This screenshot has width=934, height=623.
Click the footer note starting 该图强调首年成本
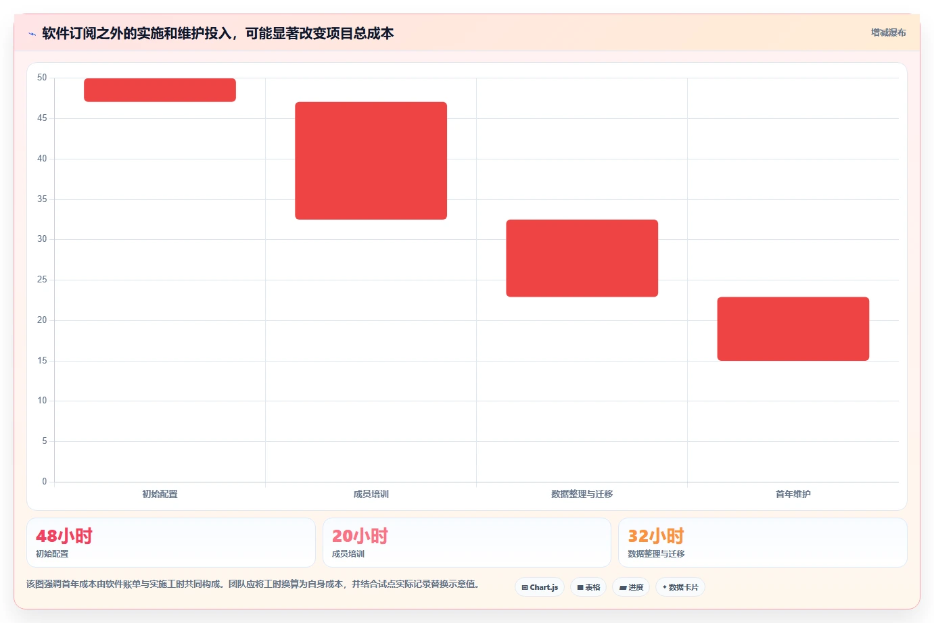253,584
